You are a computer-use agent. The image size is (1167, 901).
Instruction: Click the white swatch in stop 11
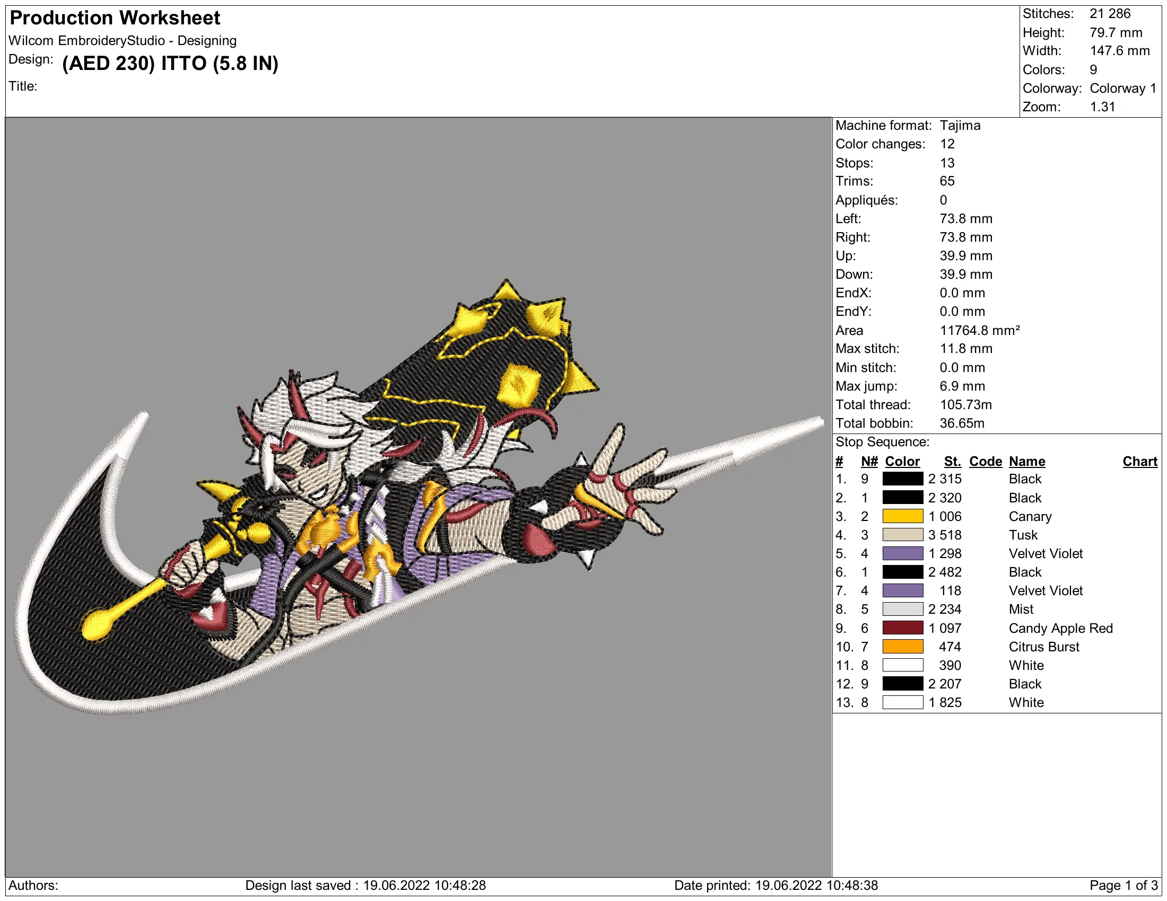pos(902,665)
